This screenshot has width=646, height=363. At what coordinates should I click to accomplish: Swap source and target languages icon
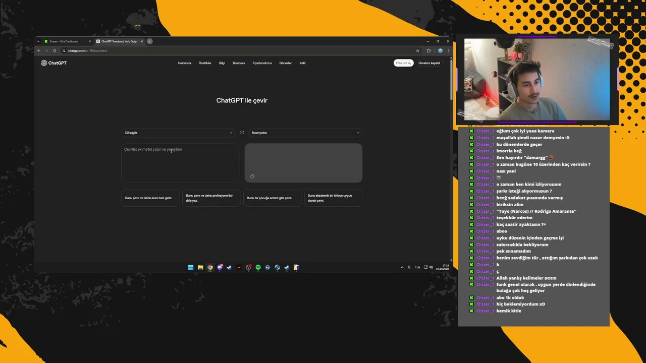coord(242,133)
